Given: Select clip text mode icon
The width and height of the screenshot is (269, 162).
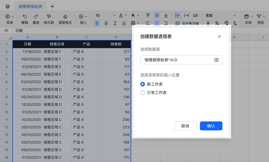Looking at the screenshot, I should point(186,15).
